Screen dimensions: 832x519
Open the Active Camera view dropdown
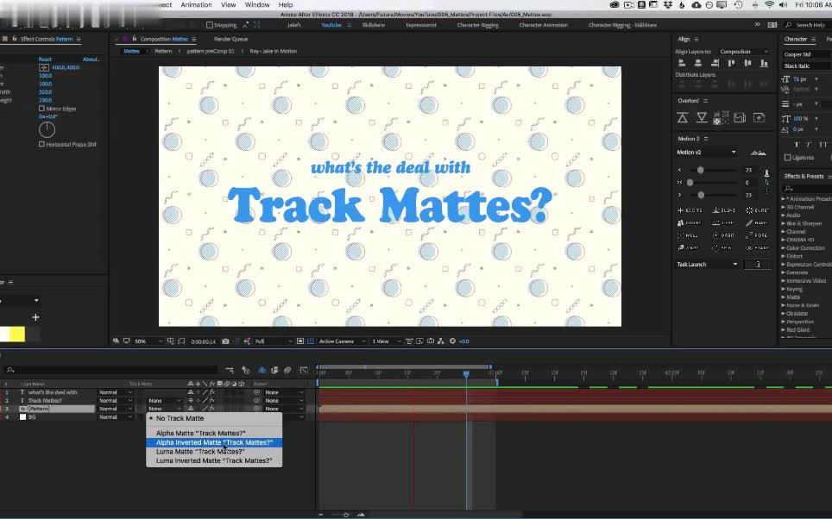point(338,341)
